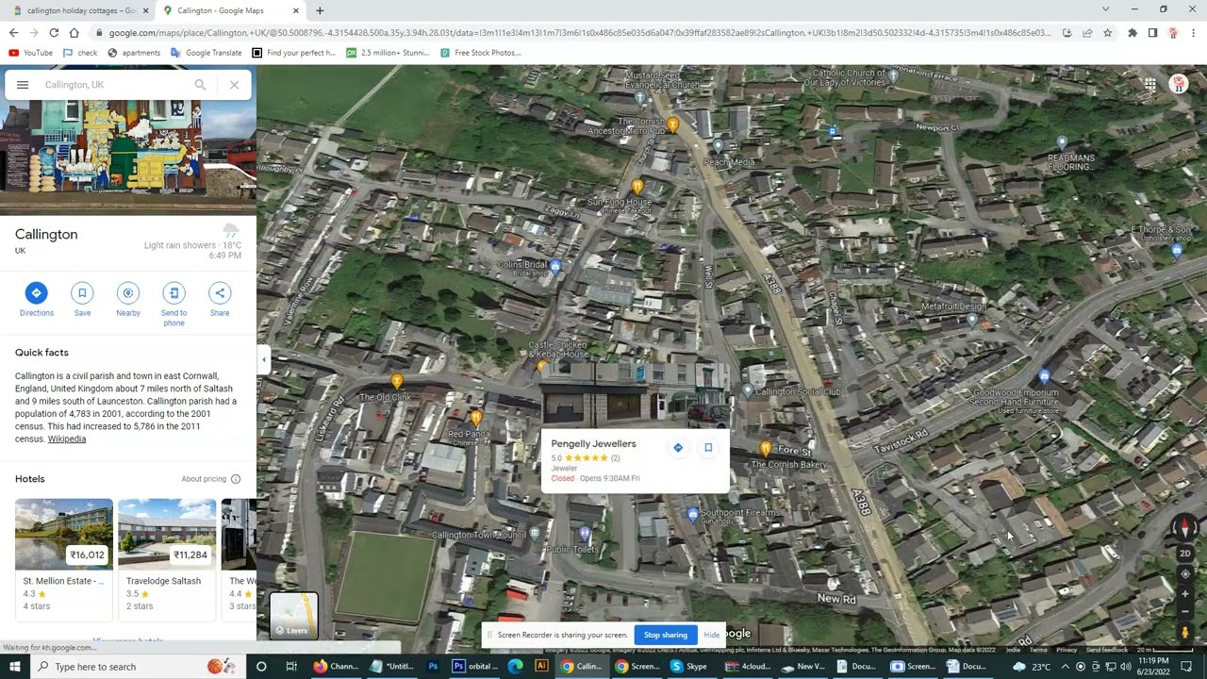Open the Google apps grid
The image size is (1207, 679).
(x=1150, y=85)
